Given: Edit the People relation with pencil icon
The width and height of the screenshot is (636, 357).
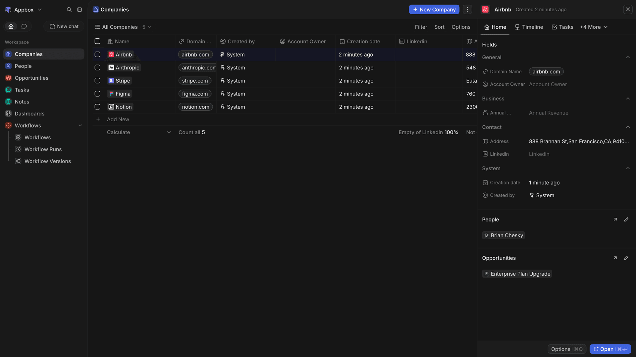Looking at the screenshot, I should [x=626, y=219].
